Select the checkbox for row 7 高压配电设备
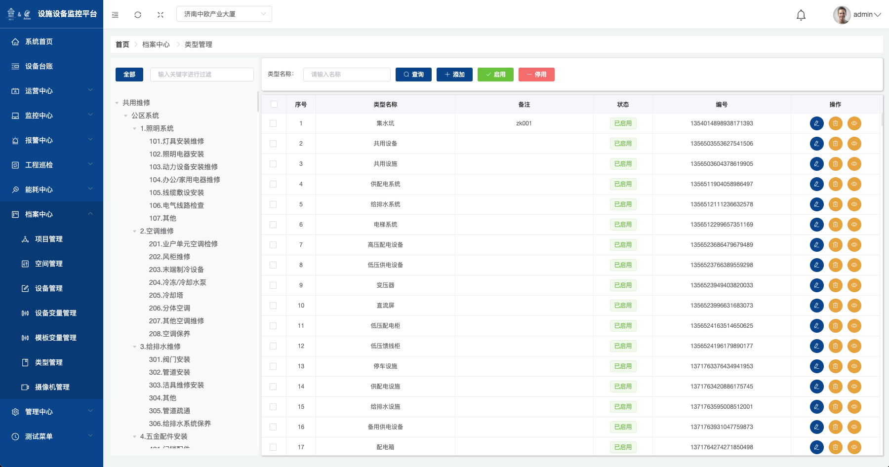The height and width of the screenshot is (467, 889). [x=273, y=245]
